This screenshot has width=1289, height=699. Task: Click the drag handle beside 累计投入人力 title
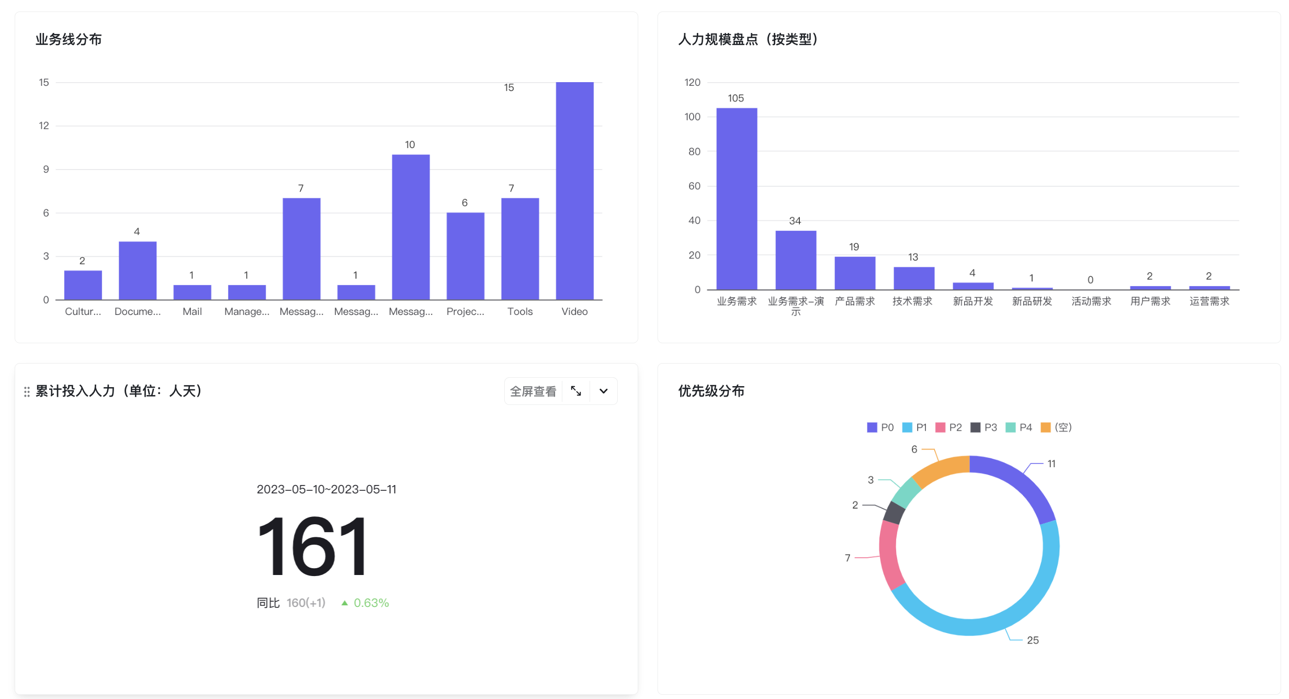tap(27, 392)
